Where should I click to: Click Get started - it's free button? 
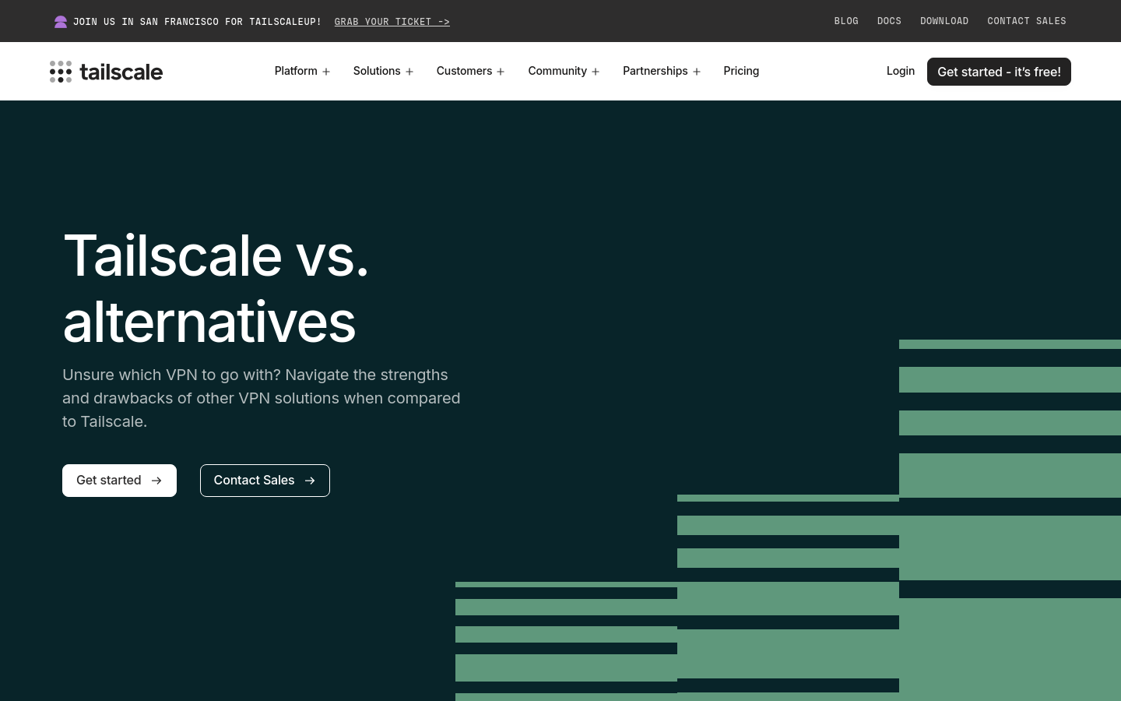click(x=999, y=72)
